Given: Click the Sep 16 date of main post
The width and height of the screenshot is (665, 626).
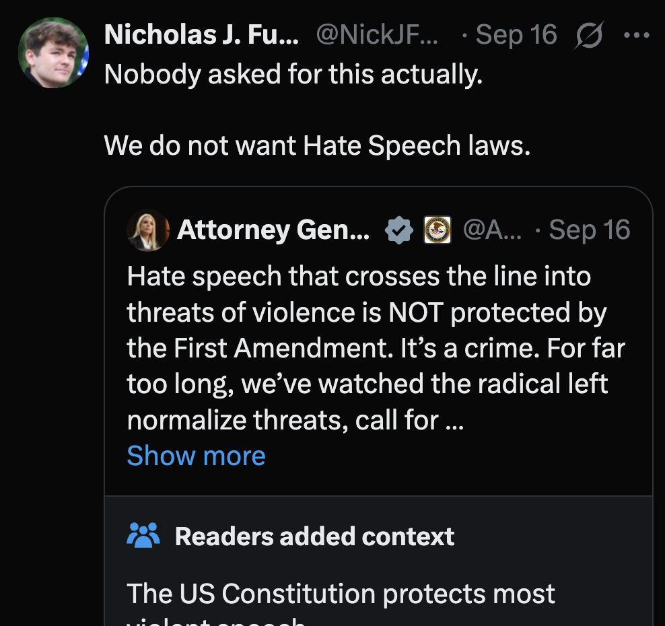Looking at the screenshot, I should click(x=516, y=34).
